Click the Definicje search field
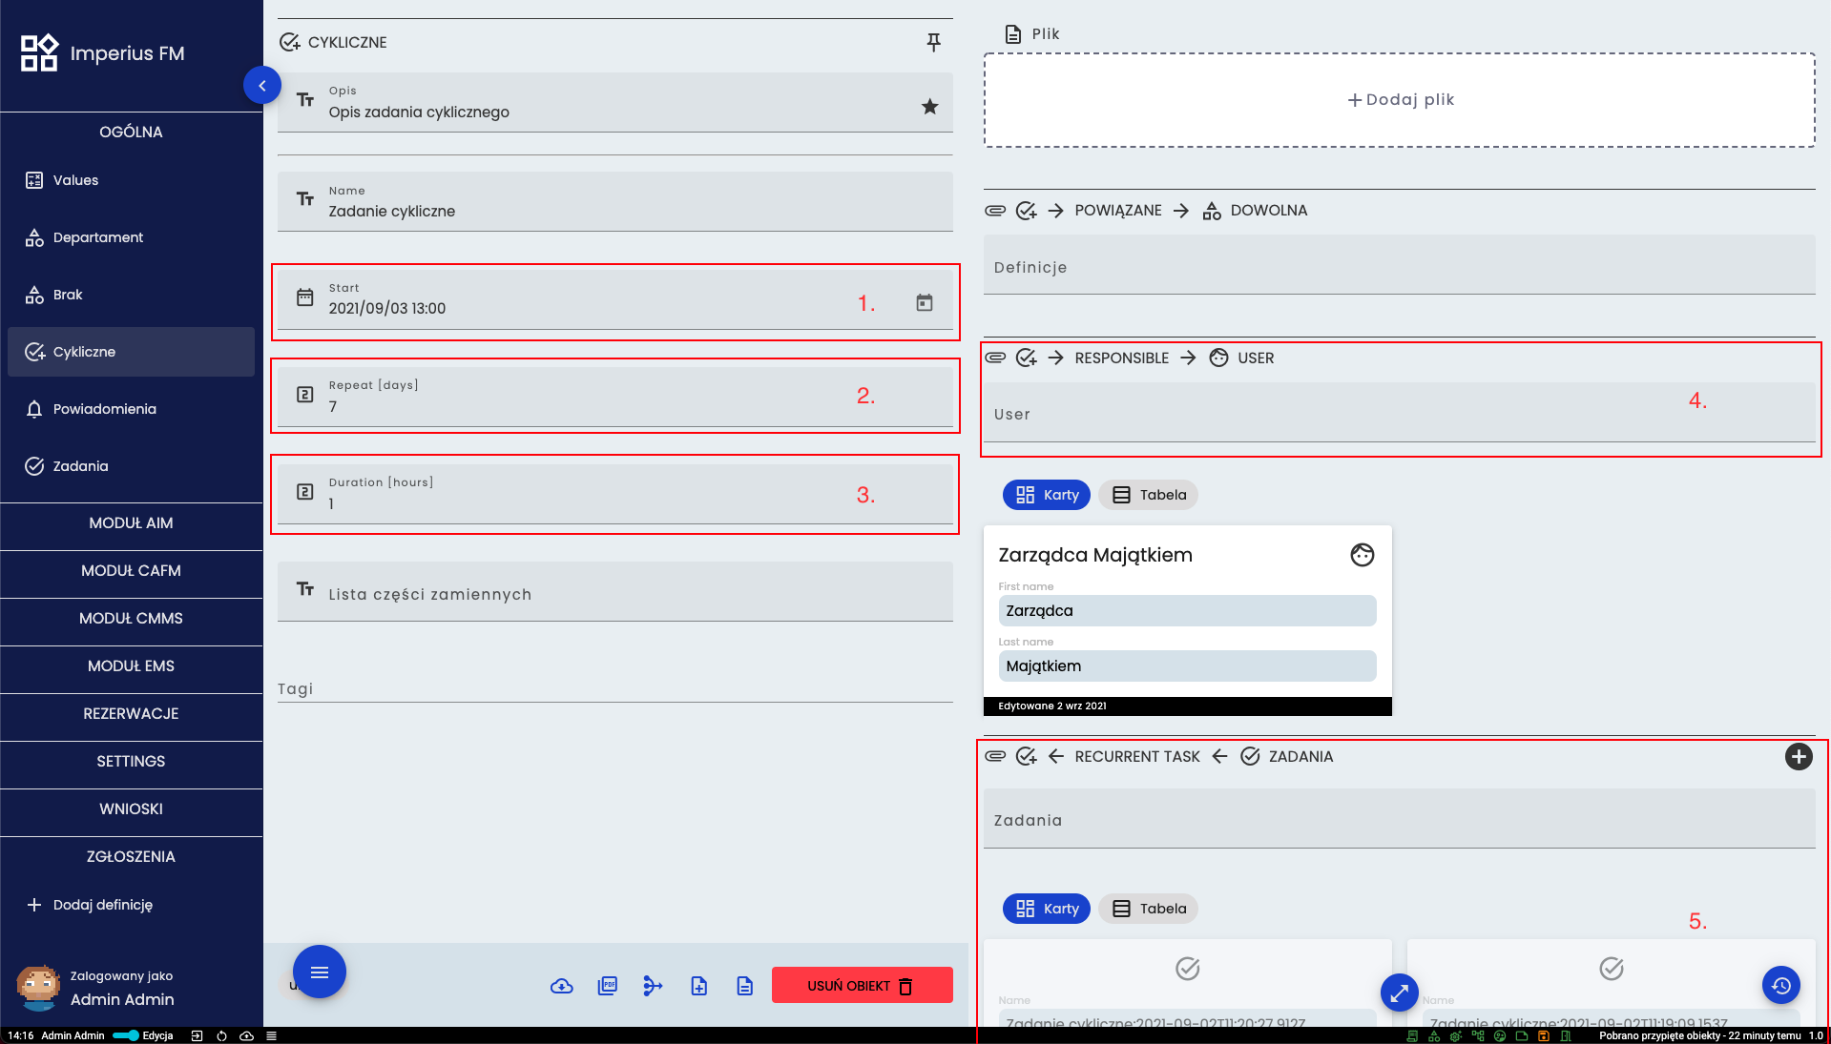Screen dimensions: 1831x1044 1399,266
